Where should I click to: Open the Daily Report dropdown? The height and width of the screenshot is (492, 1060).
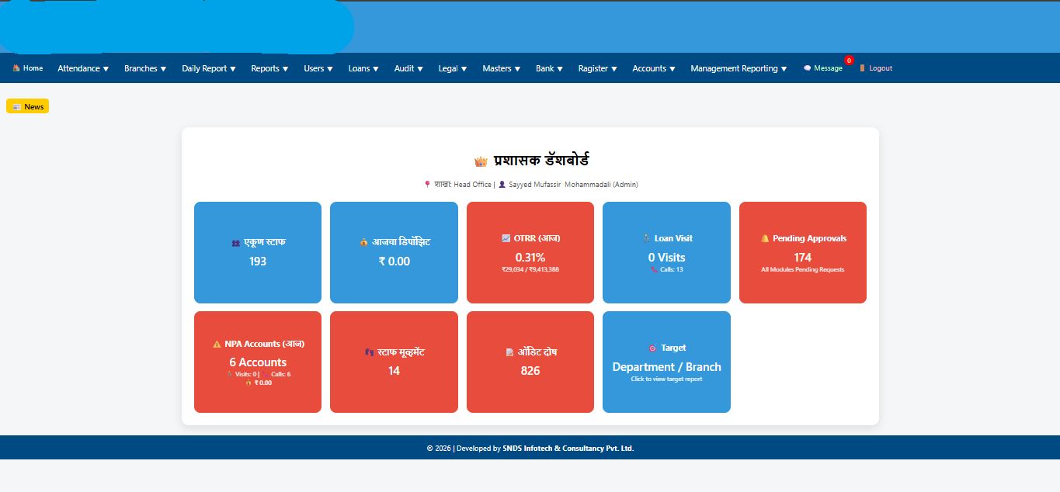pos(209,68)
